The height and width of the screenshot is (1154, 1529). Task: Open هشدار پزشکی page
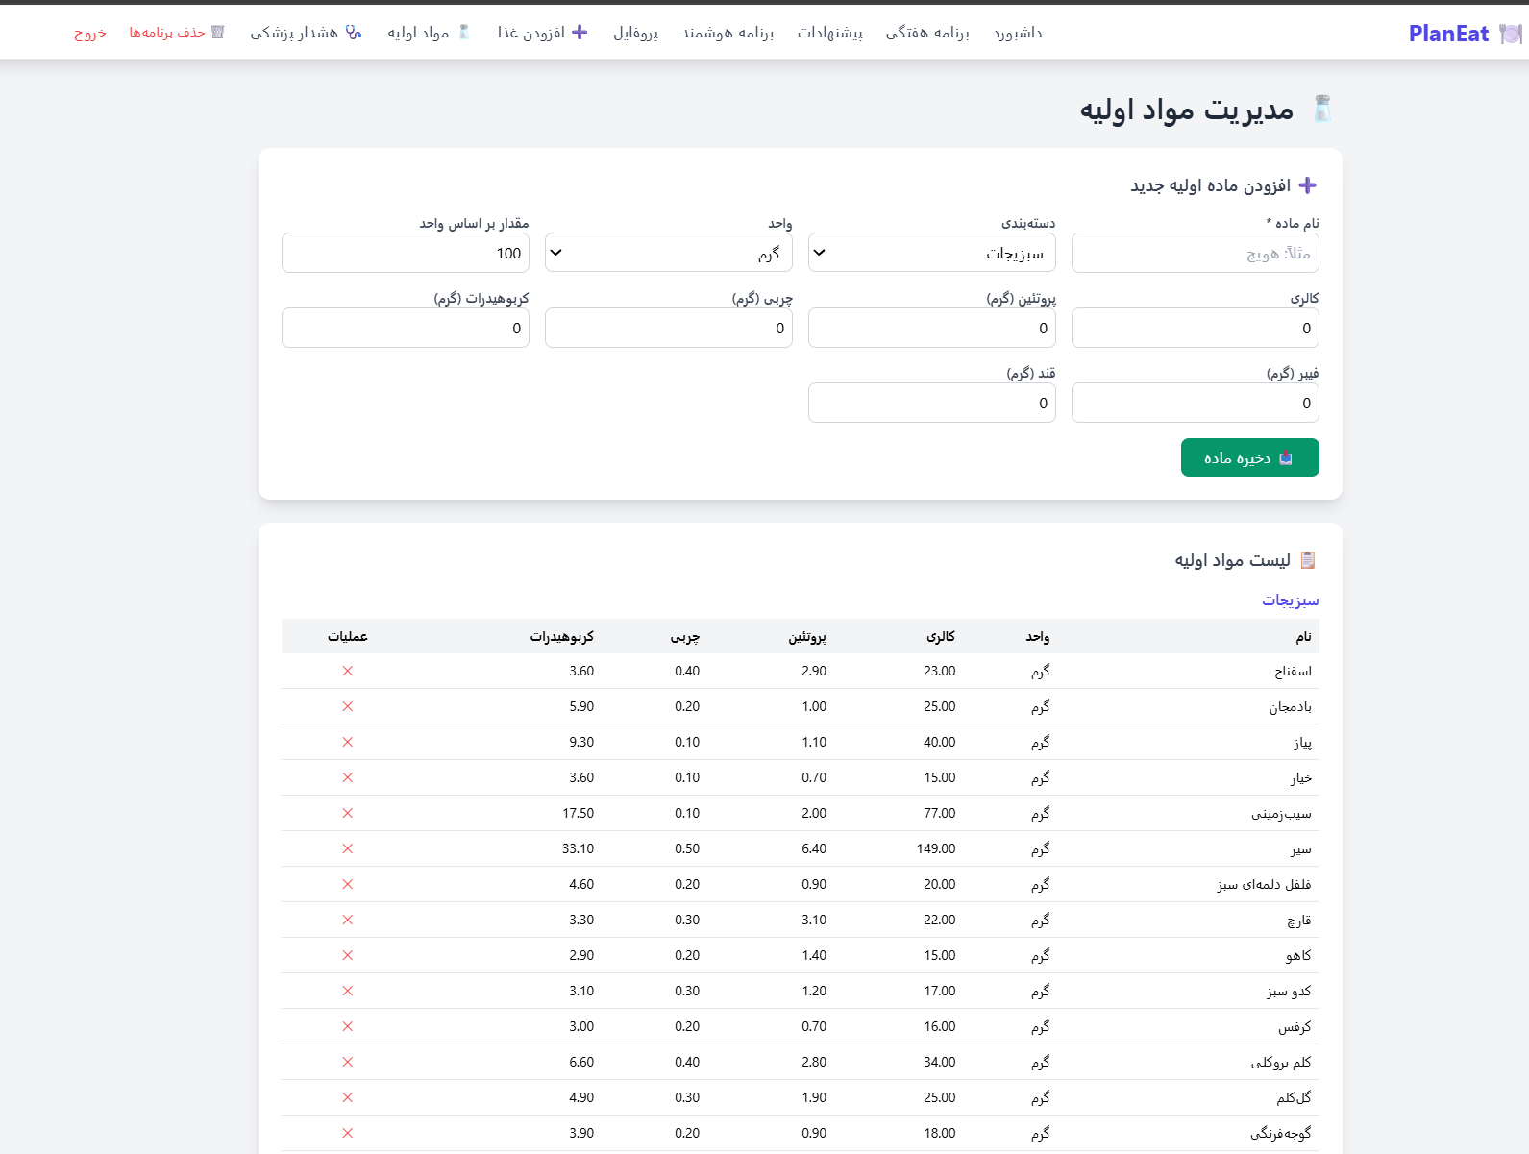click(x=307, y=33)
